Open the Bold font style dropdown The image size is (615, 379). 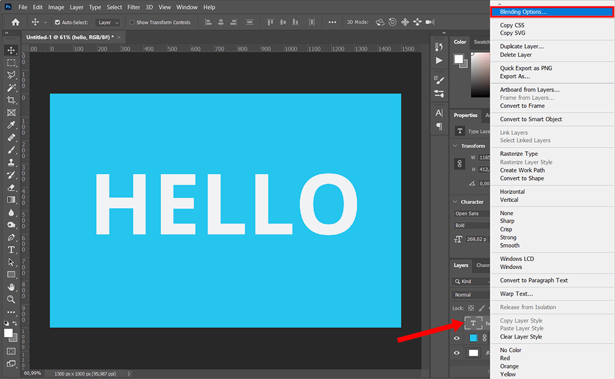pyautogui.click(x=472, y=225)
